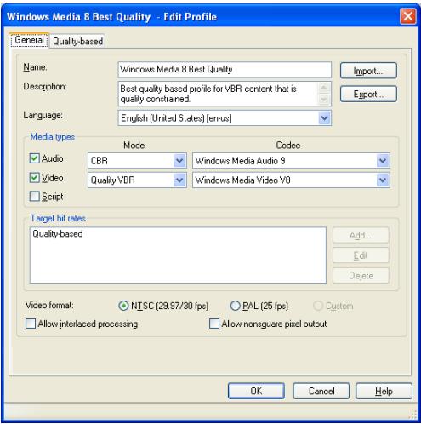Click the Delete button beside bit rates

point(361,275)
